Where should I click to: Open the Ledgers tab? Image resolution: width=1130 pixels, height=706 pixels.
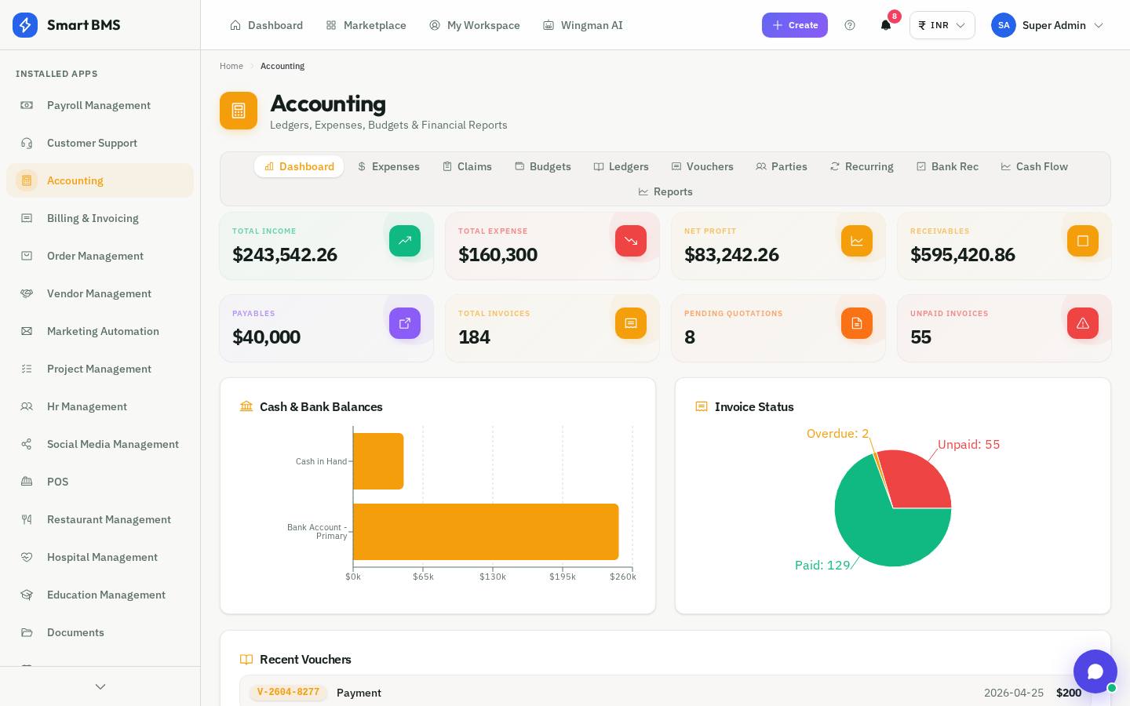coord(621,166)
